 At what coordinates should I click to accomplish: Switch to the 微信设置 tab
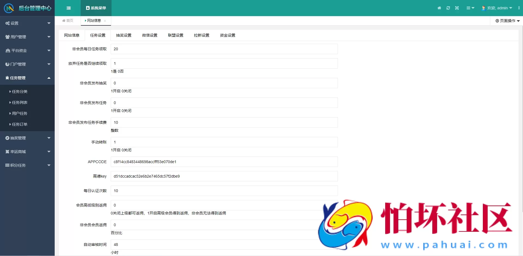tap(149, 35)
